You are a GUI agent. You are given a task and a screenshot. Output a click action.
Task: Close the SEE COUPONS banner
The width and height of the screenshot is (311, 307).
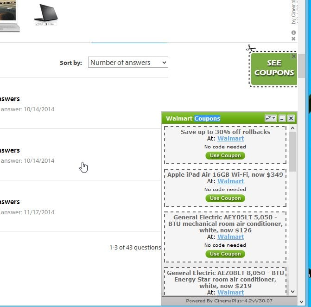coord(294,56)
